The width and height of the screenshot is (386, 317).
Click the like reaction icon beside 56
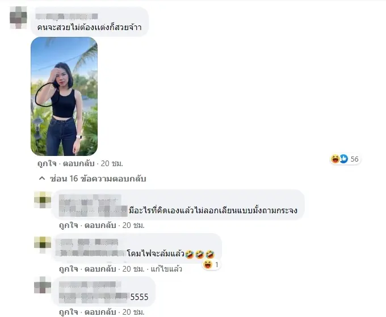click(343, 159)
